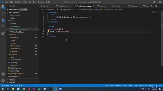Open the Explorer view in activity bar
The width and height of the screenshot is (163, 91).
[3, 7]
